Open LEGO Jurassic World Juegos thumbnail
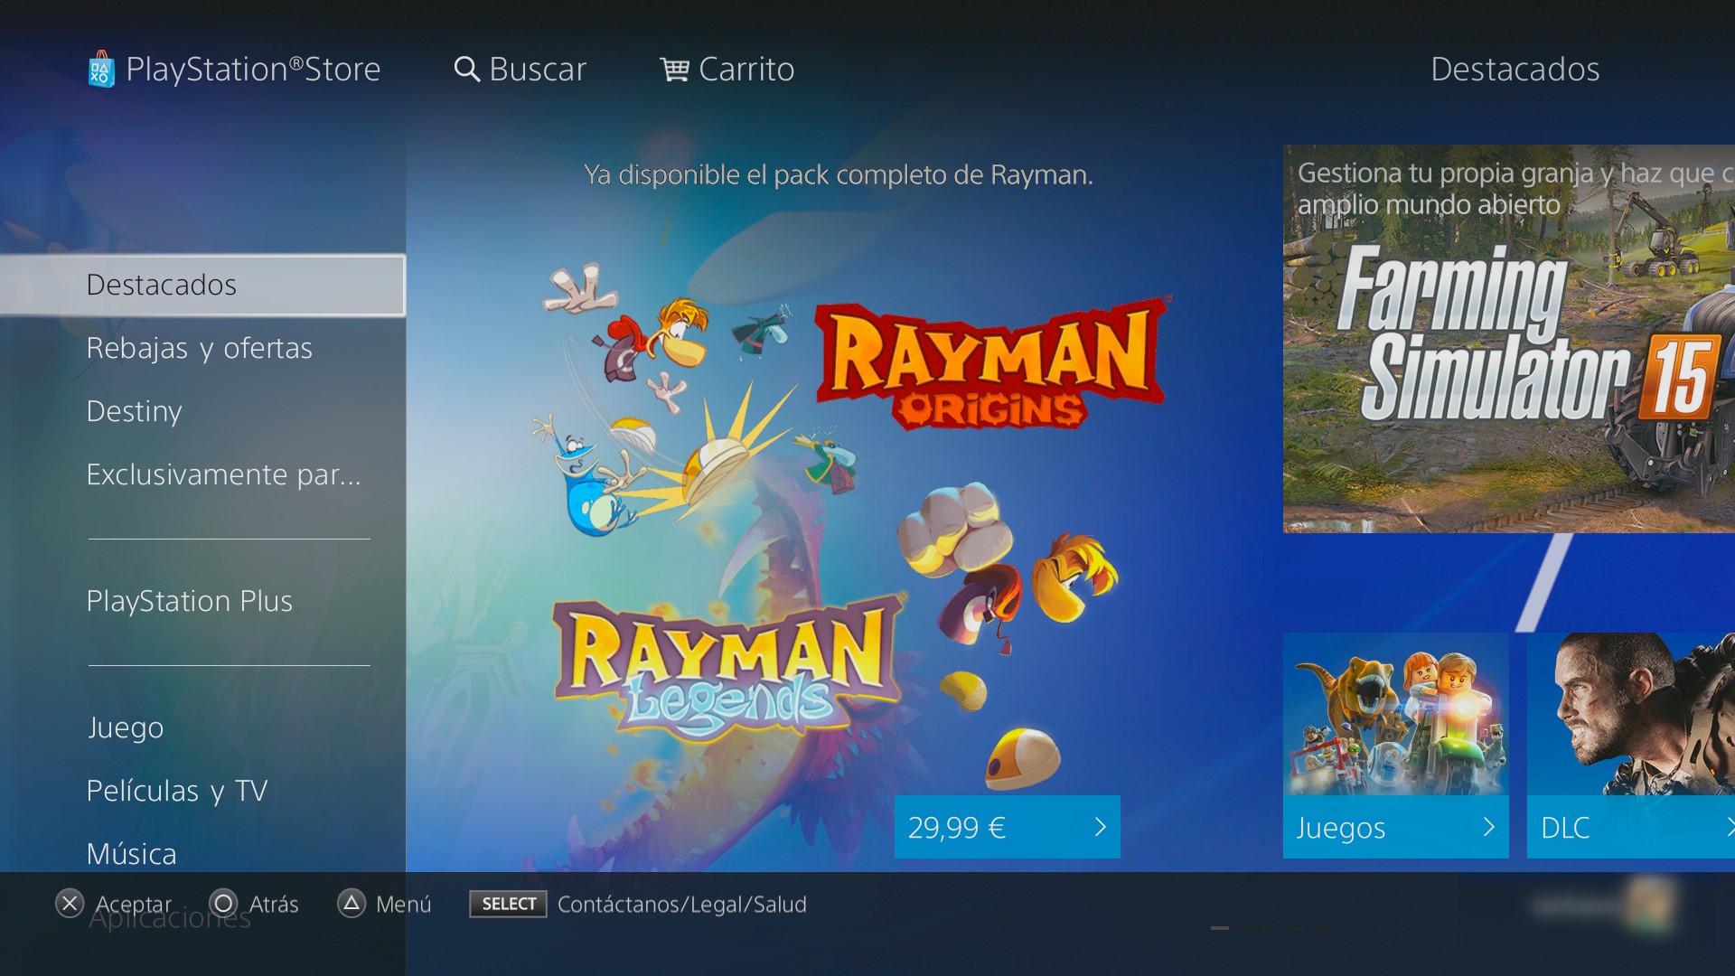Viewport: 1735px width, 976px height. tap(1396, 714)
